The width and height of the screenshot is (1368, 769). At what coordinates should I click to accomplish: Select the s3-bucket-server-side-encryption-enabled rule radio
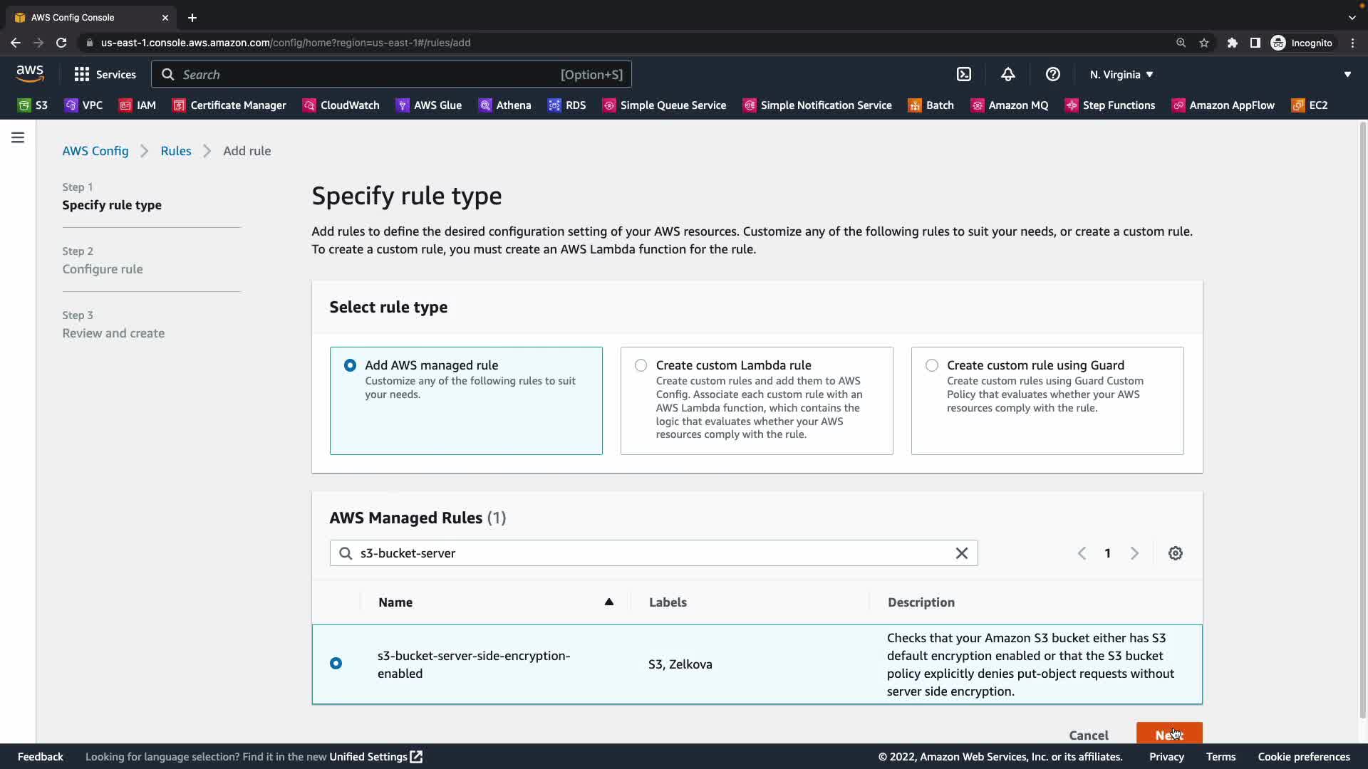click(x=336, y=664)
